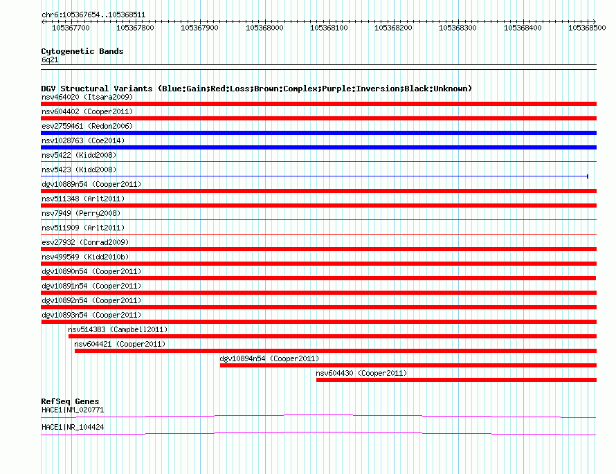Click the 105368000 ruler position marker

pos(264,28)
